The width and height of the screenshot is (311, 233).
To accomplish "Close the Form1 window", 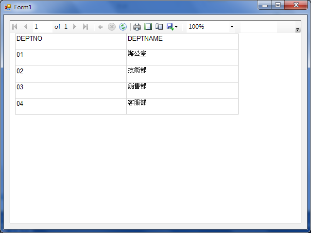I will [x=296, y=5].
